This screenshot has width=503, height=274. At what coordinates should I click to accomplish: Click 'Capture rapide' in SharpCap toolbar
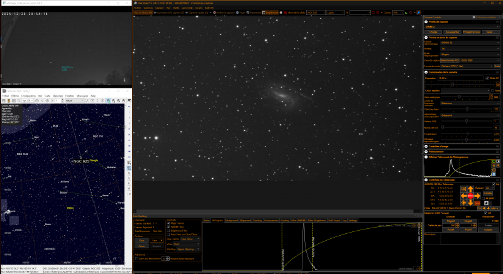(197, 13)
